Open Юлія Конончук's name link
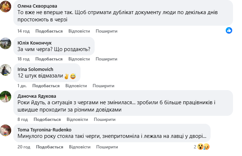 [x=35, y=42]
